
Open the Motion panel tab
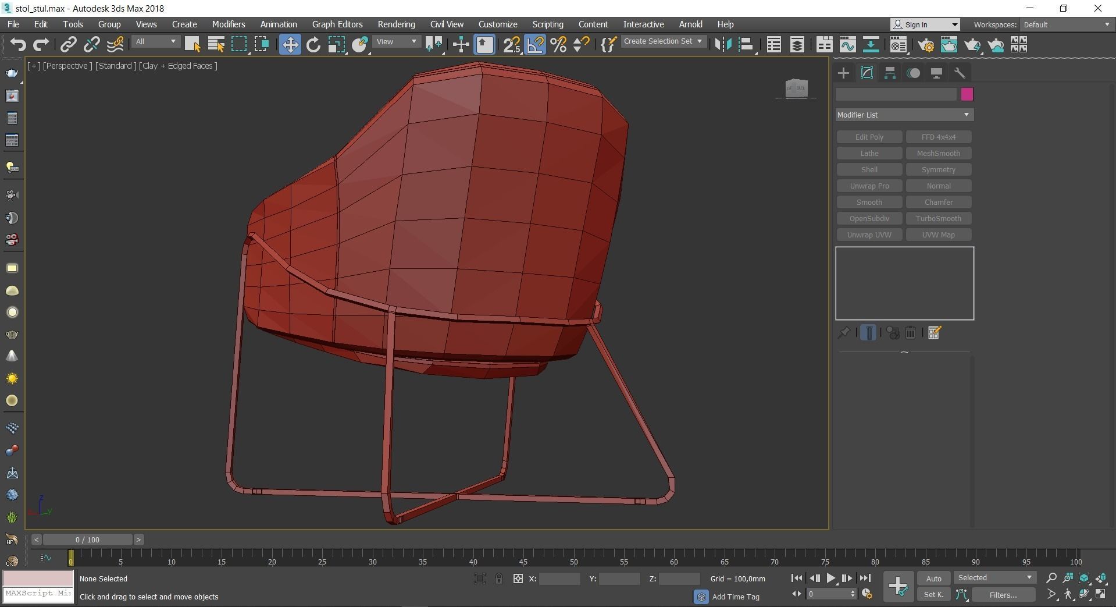click(914, 73)
